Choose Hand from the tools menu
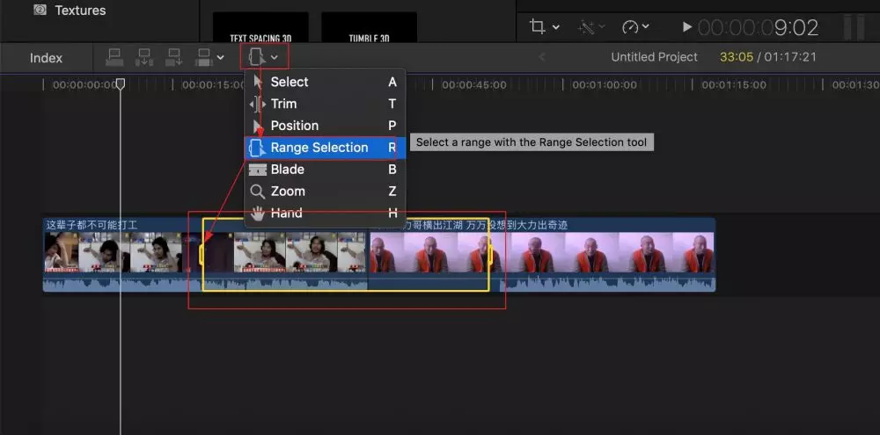Viewport: 880px width, 435px height. 325,213
